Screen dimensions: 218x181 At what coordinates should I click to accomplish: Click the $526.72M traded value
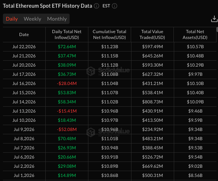[x=152, y=157]
